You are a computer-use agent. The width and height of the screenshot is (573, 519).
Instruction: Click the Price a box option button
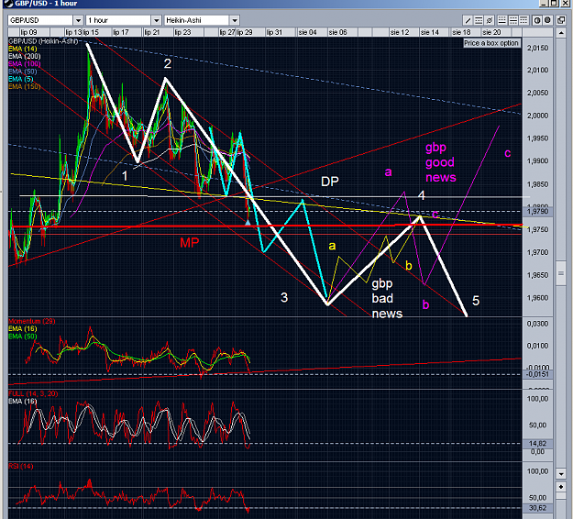tap(491, 43)
